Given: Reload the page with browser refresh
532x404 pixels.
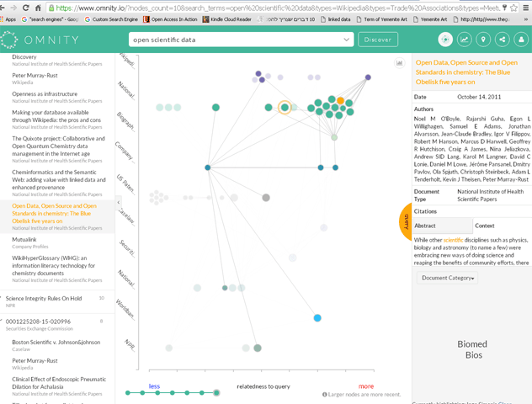Looking at the screenshot, I should point(25,8).
